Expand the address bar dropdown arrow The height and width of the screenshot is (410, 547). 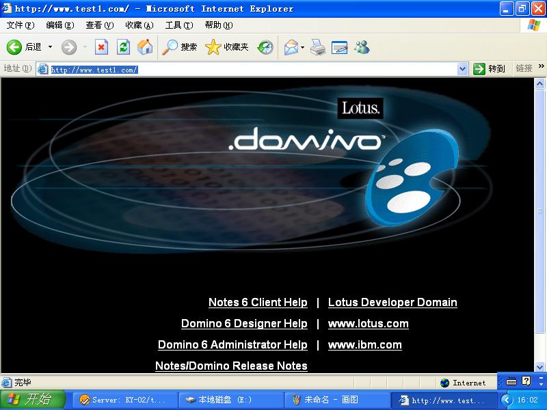462,69
